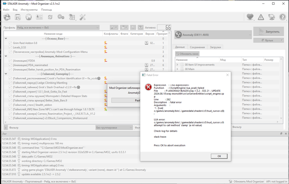Image resolution: width=289 pixels, height=184 pixels.
Task: Expand the 00 Item UI Improvements folder
Action: click(x=177, y=65)
